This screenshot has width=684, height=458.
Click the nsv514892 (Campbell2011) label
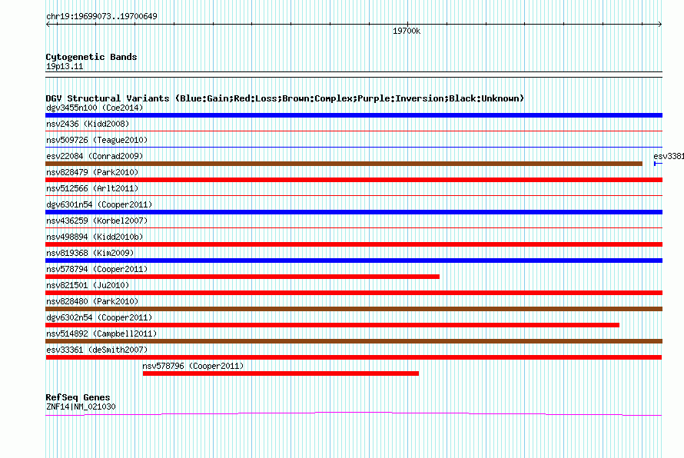tap(101, 334)
